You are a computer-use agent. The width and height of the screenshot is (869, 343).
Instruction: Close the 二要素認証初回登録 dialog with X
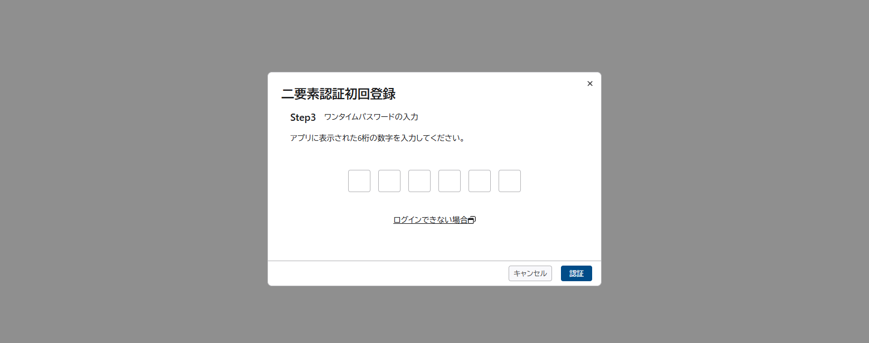pos(590,84)
